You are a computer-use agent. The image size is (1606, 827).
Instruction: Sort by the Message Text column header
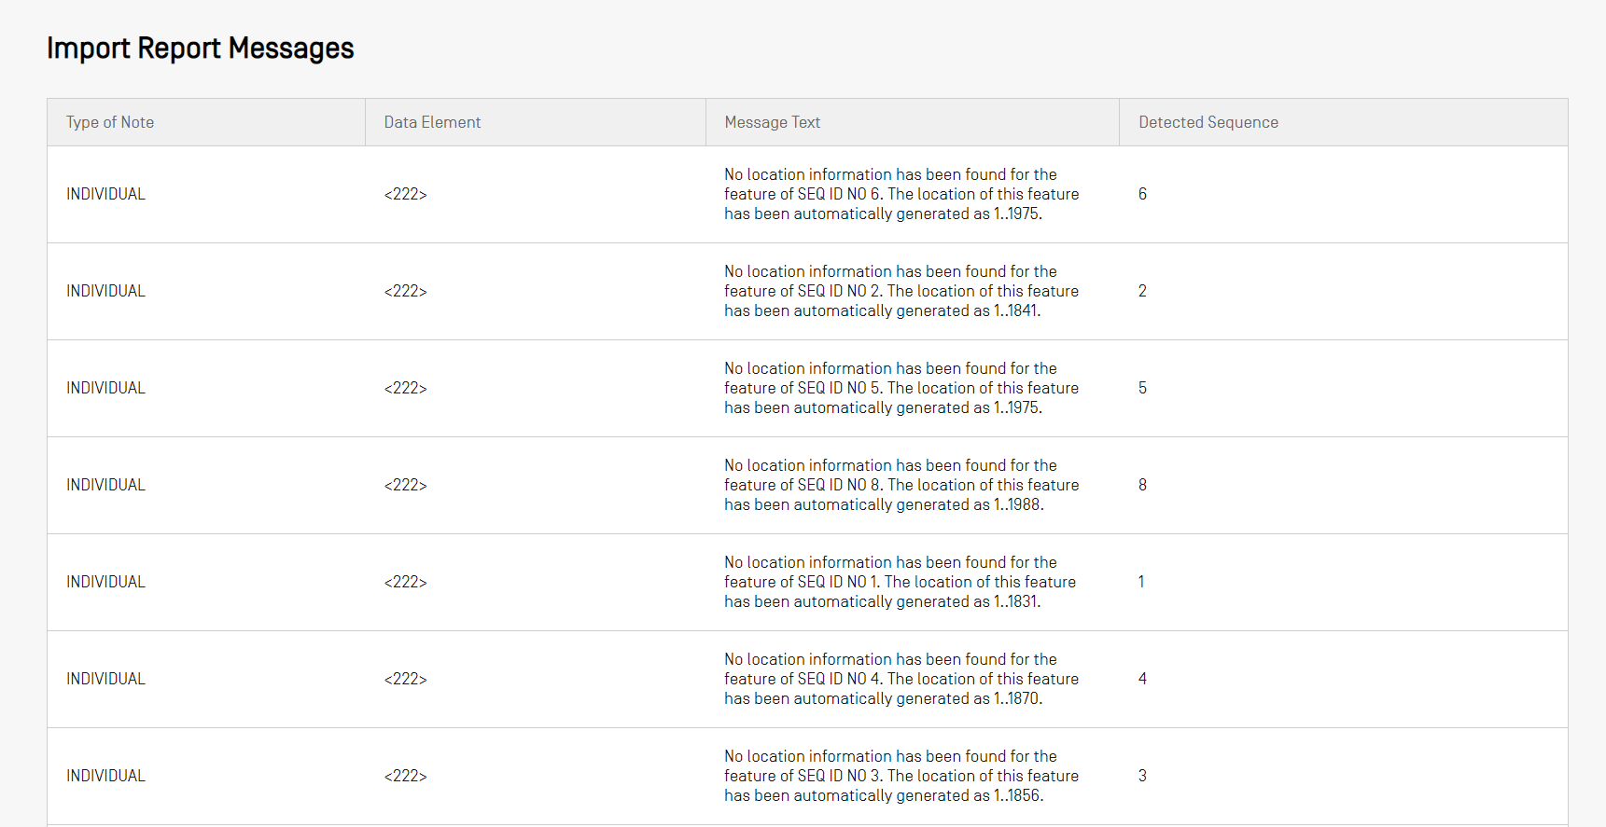click(x=772, y=122)
